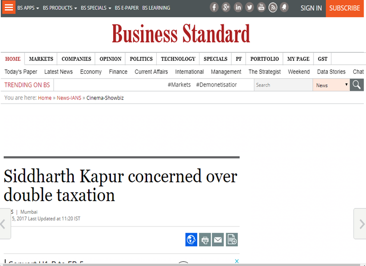The image size is (366, 266).
Task: Select the PORTFOLIO tab
Action: (264, 59)
